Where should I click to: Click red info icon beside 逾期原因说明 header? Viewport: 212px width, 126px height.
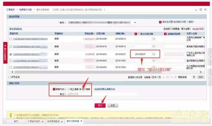(165, 34)
